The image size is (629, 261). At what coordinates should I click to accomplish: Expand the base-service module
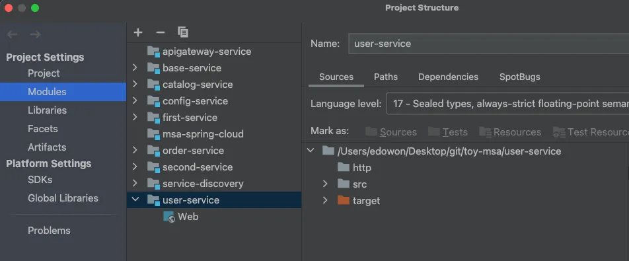(135, 68)
